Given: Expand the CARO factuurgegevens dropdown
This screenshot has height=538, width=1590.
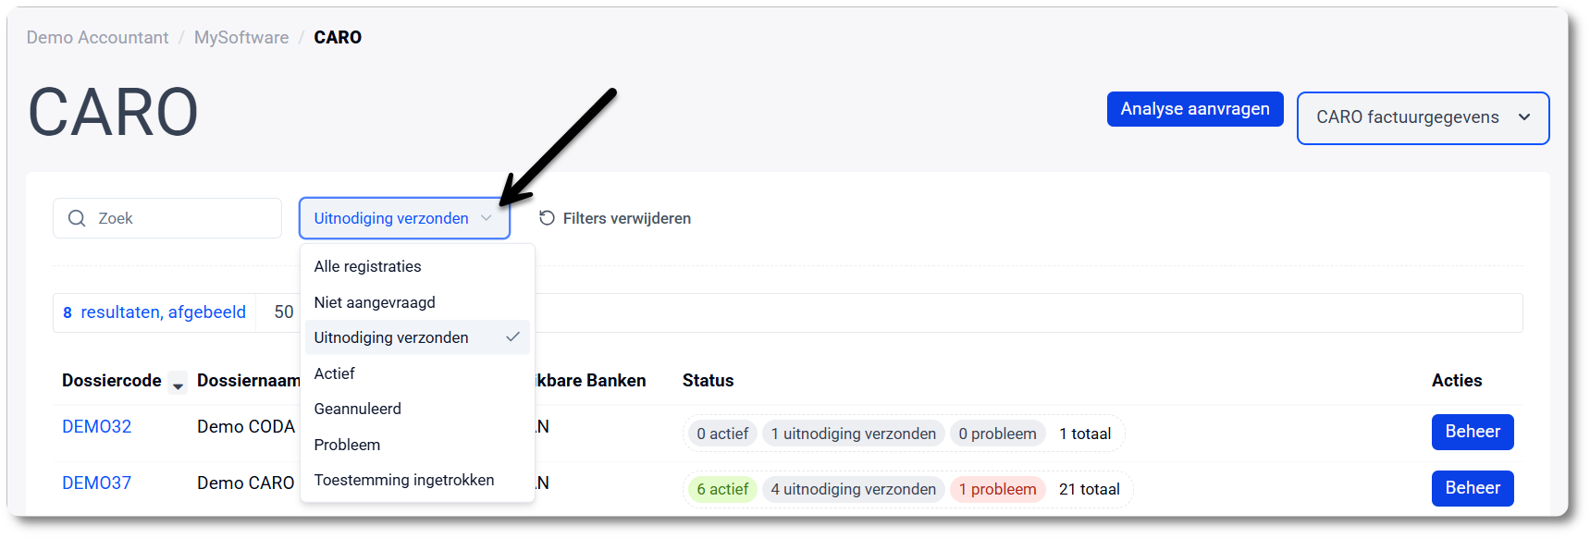Looking at the screenshot, I should (1423, 118).
